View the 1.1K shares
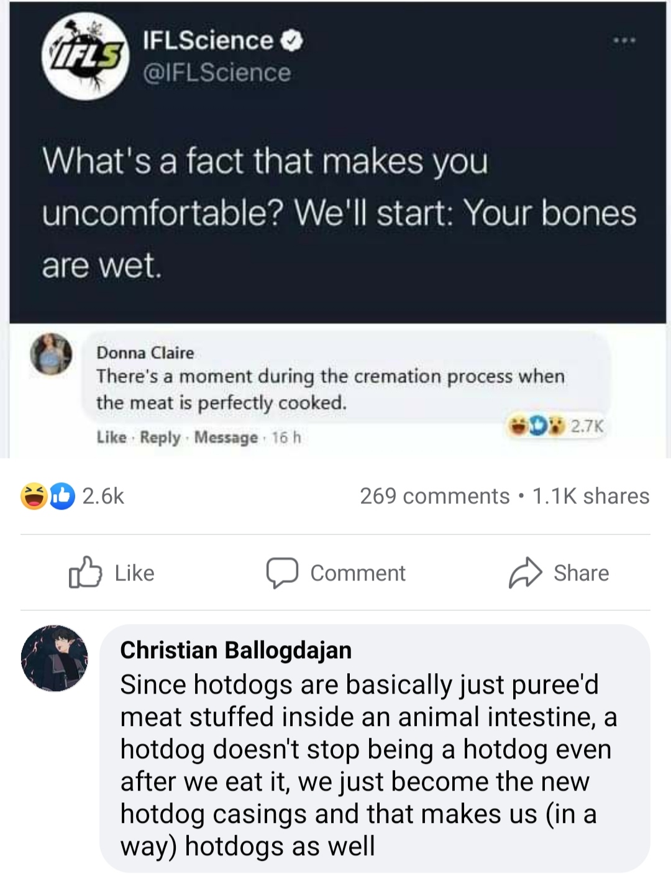The width and height of the screenshot is (671, 877). pyautogui.click(x=591, y=496)
